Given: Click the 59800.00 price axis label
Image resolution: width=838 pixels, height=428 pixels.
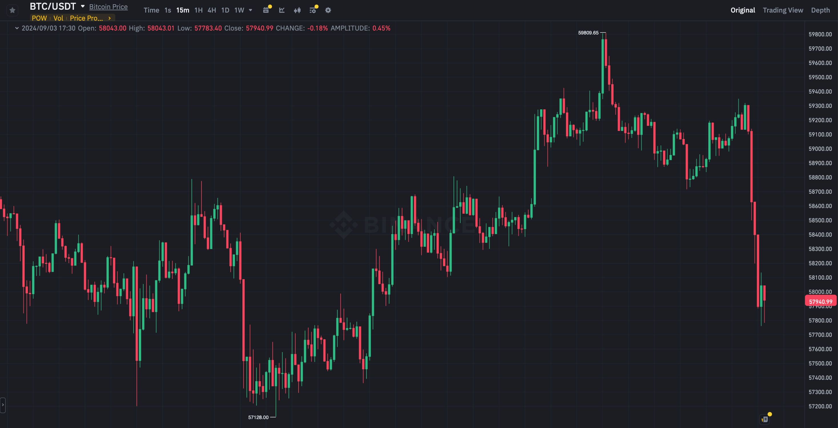Looking at the screenshot, I should (x=820, y=35).
